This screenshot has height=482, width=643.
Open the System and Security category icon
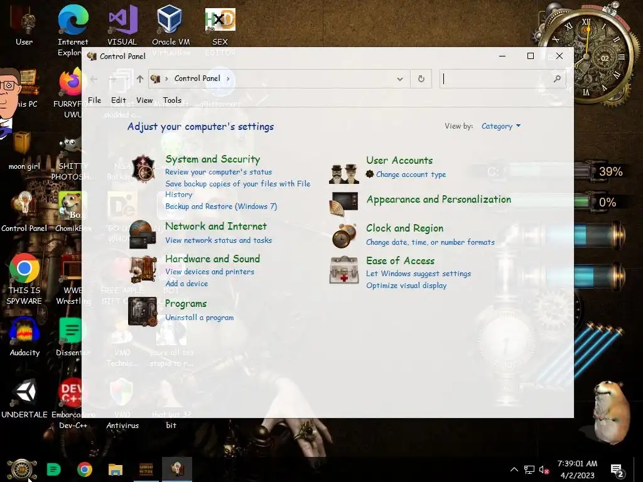click(143, 168)
